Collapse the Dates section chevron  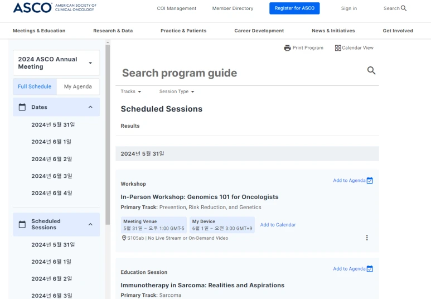pyautogui.click(x=90, y=107)
